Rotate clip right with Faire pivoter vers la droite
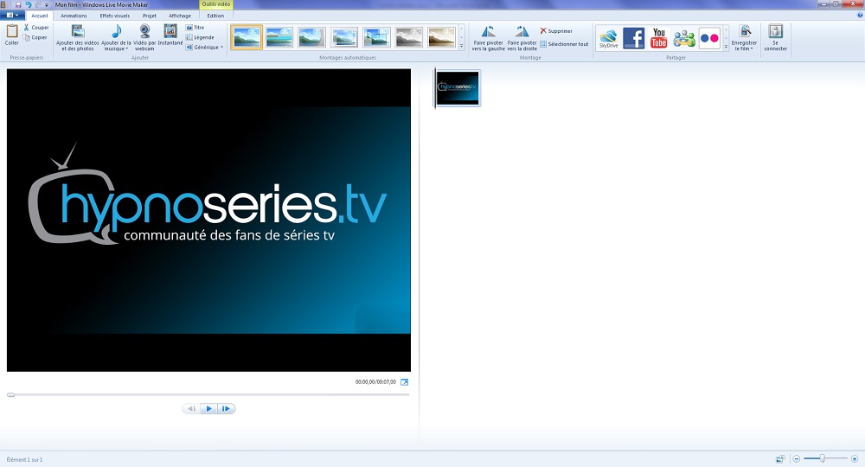Viewport: 865px width, 467px height. pos(522,37)
